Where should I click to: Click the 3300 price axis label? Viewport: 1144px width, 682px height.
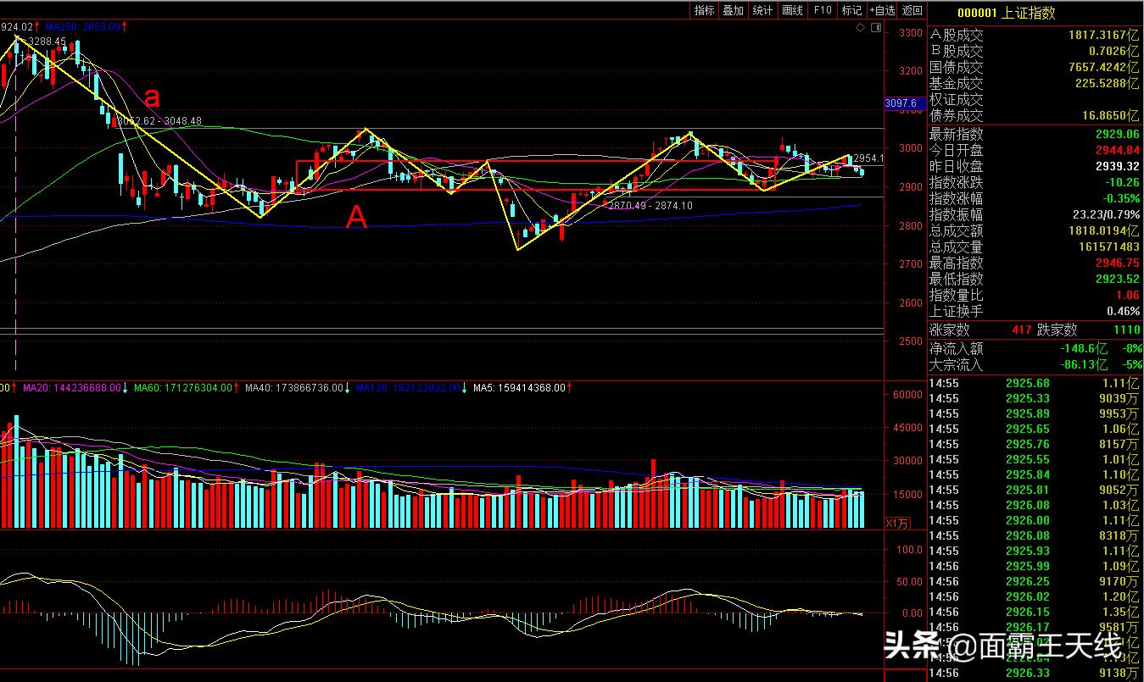click(911, 33)
